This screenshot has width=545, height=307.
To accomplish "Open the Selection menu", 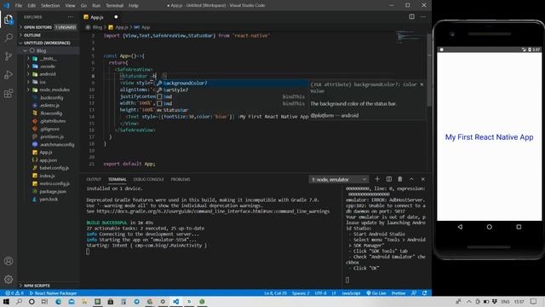I will click(x=50, y=6).
